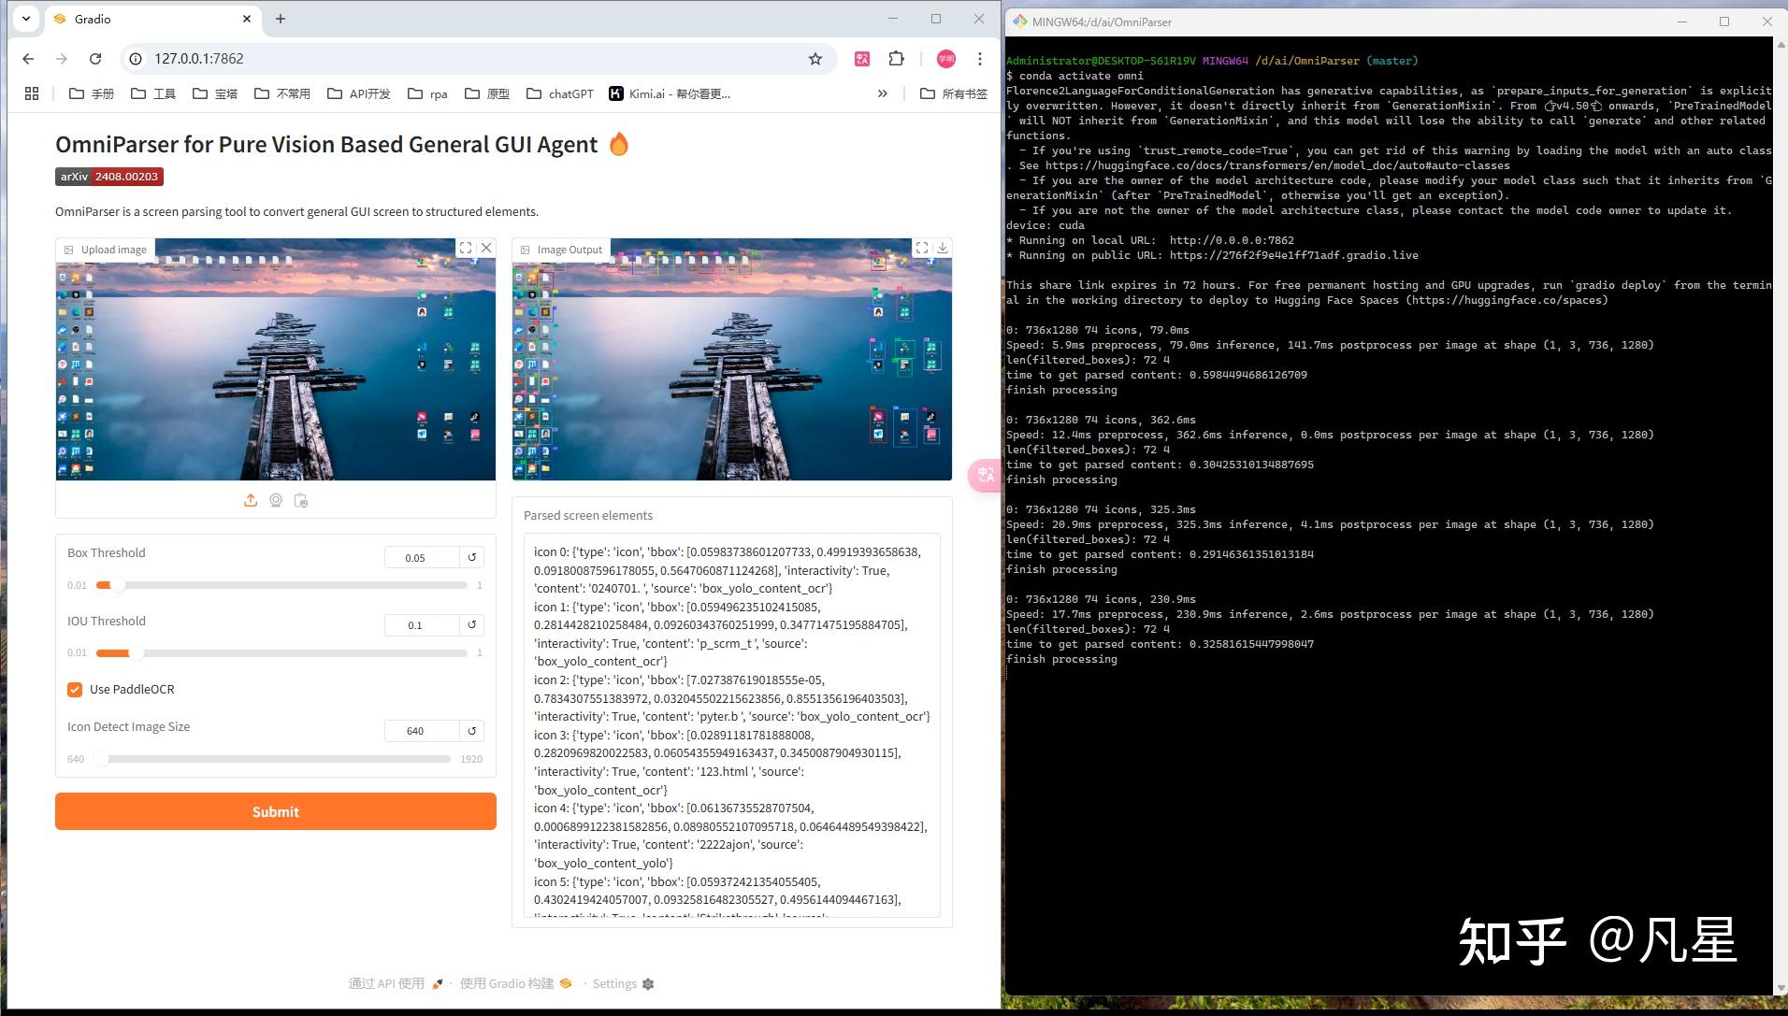Click the reset icon next to Box Threshold
1788x1016 pixels.
471,557
